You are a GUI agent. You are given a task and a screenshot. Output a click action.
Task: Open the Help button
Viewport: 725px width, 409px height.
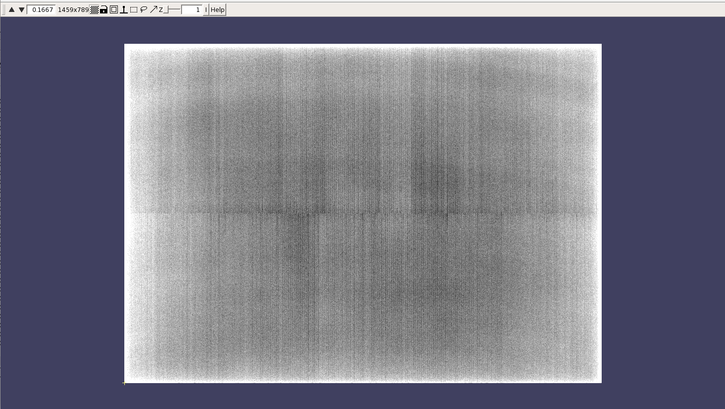pos(218,9)
